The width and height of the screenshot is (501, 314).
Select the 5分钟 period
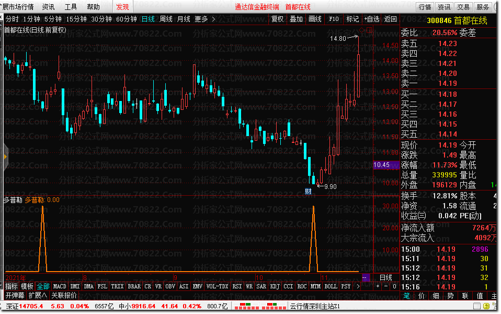53,19
